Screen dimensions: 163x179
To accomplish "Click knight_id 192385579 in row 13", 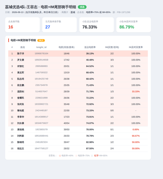I will click(x=42, y=130).
